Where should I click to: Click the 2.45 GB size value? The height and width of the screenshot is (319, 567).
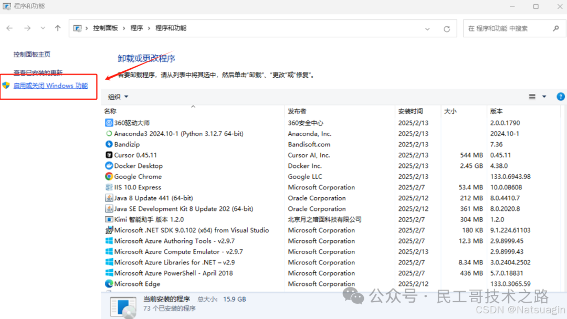471,166
